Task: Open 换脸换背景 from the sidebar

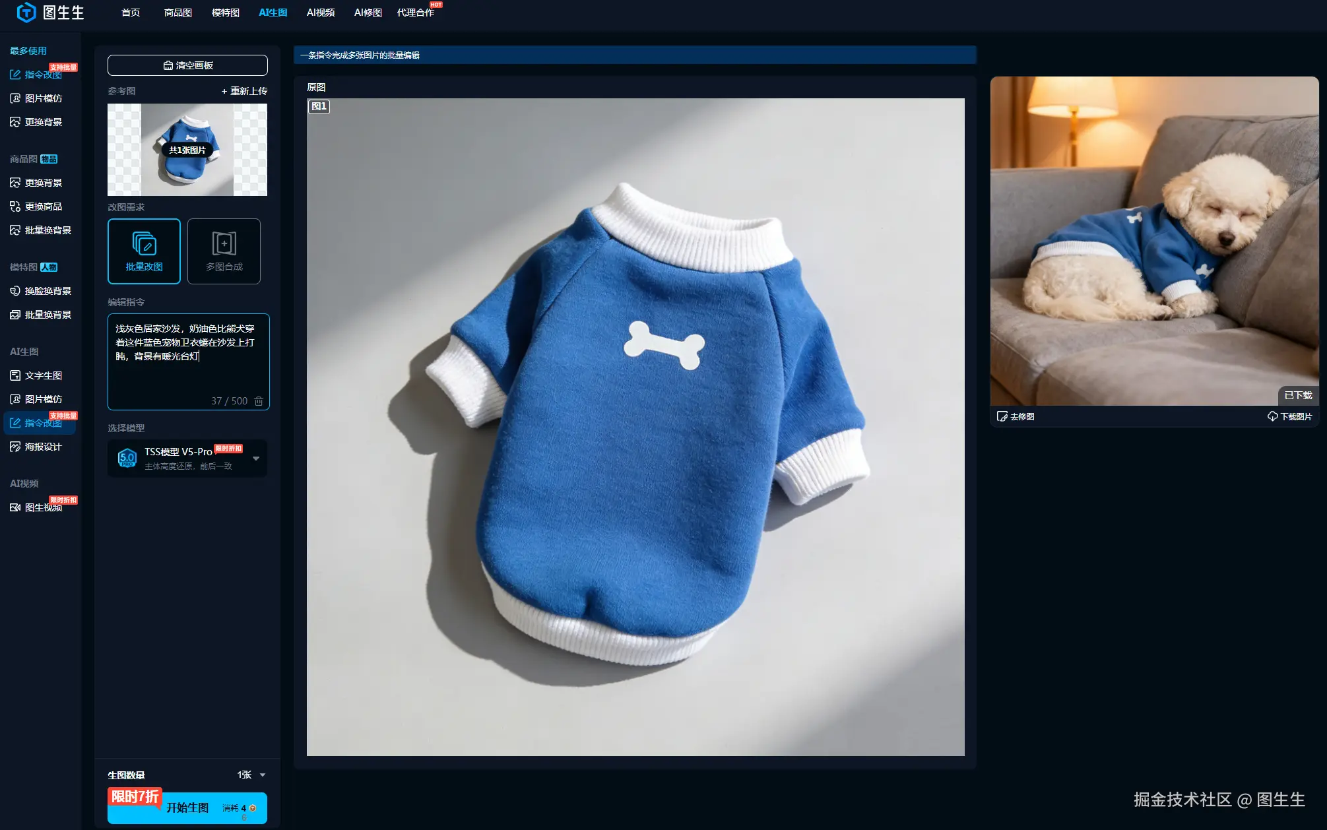Action: [x=48, y=291]
